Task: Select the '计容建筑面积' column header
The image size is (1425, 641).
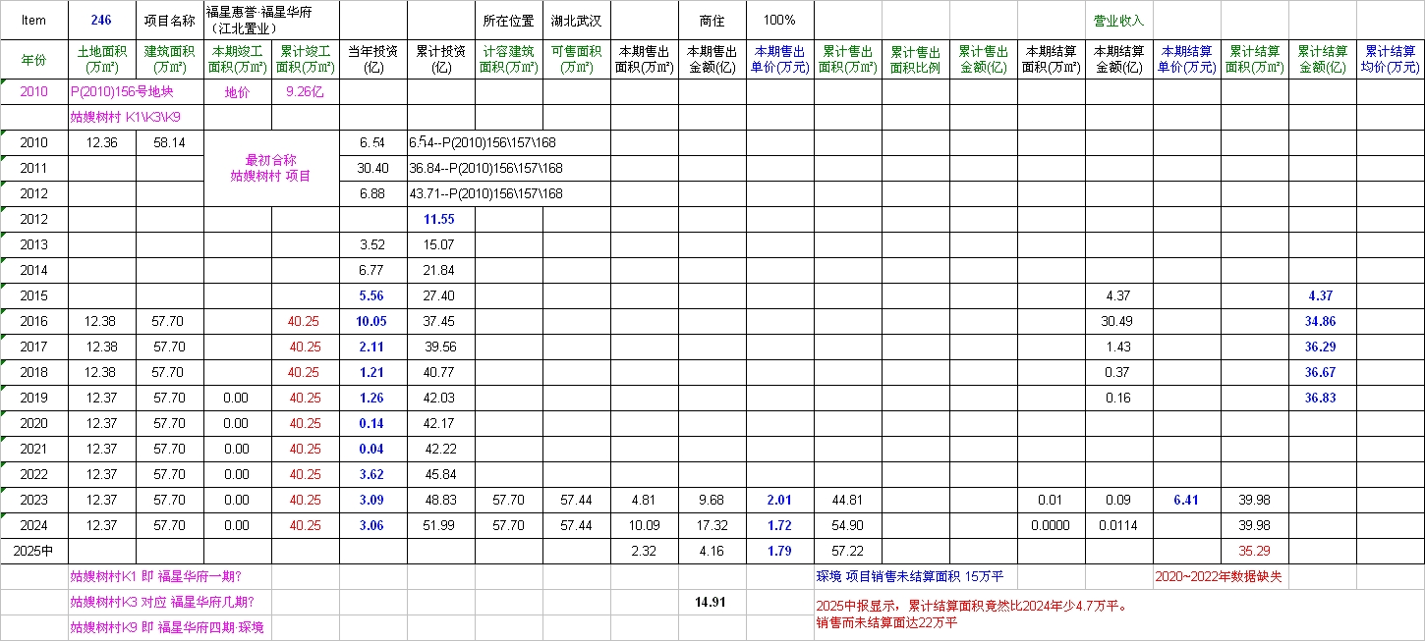Action: (509, 60)
